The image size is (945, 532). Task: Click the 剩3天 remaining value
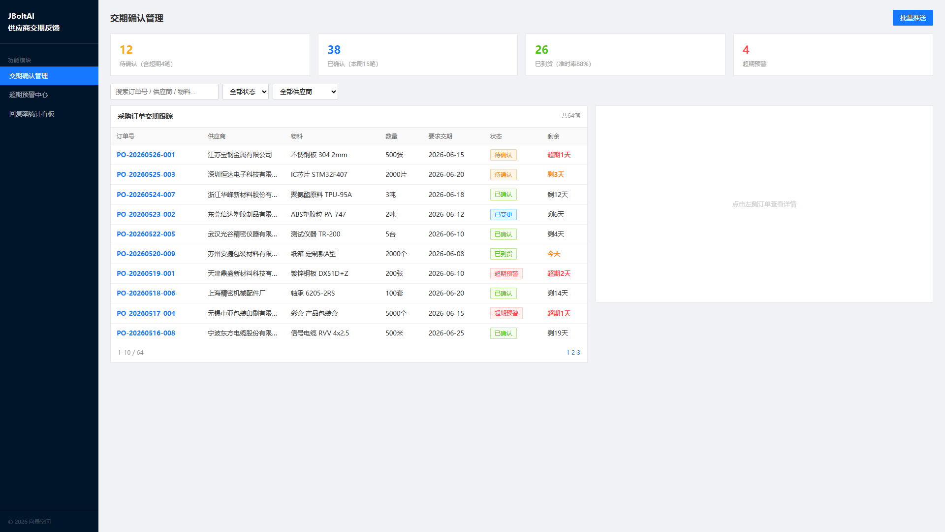point(556,174)
